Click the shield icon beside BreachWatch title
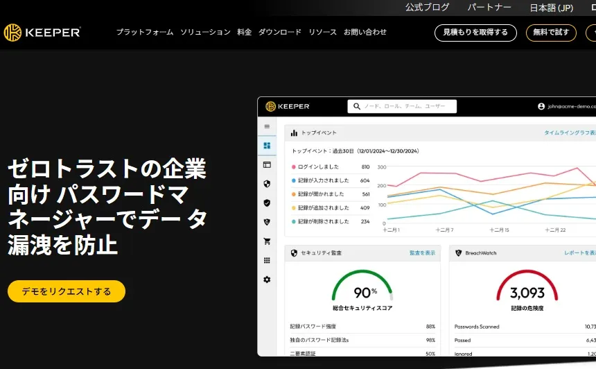 pos(458,253)
